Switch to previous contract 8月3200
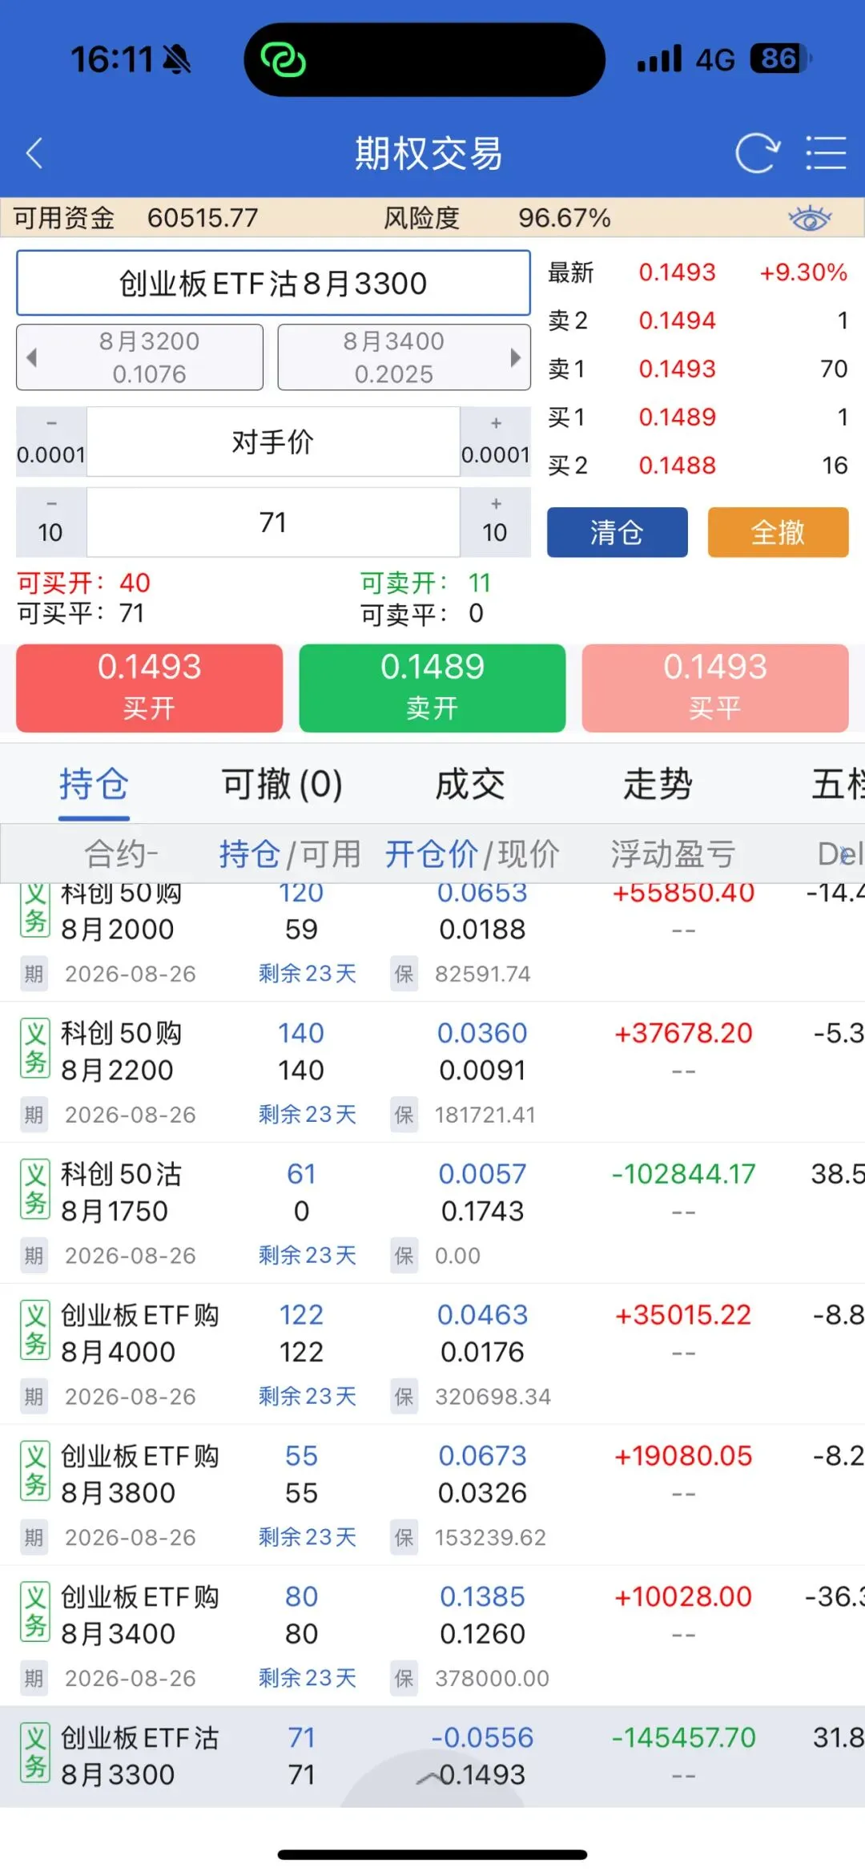This screenshot has width=865, height=1876. tap(139, 357)
